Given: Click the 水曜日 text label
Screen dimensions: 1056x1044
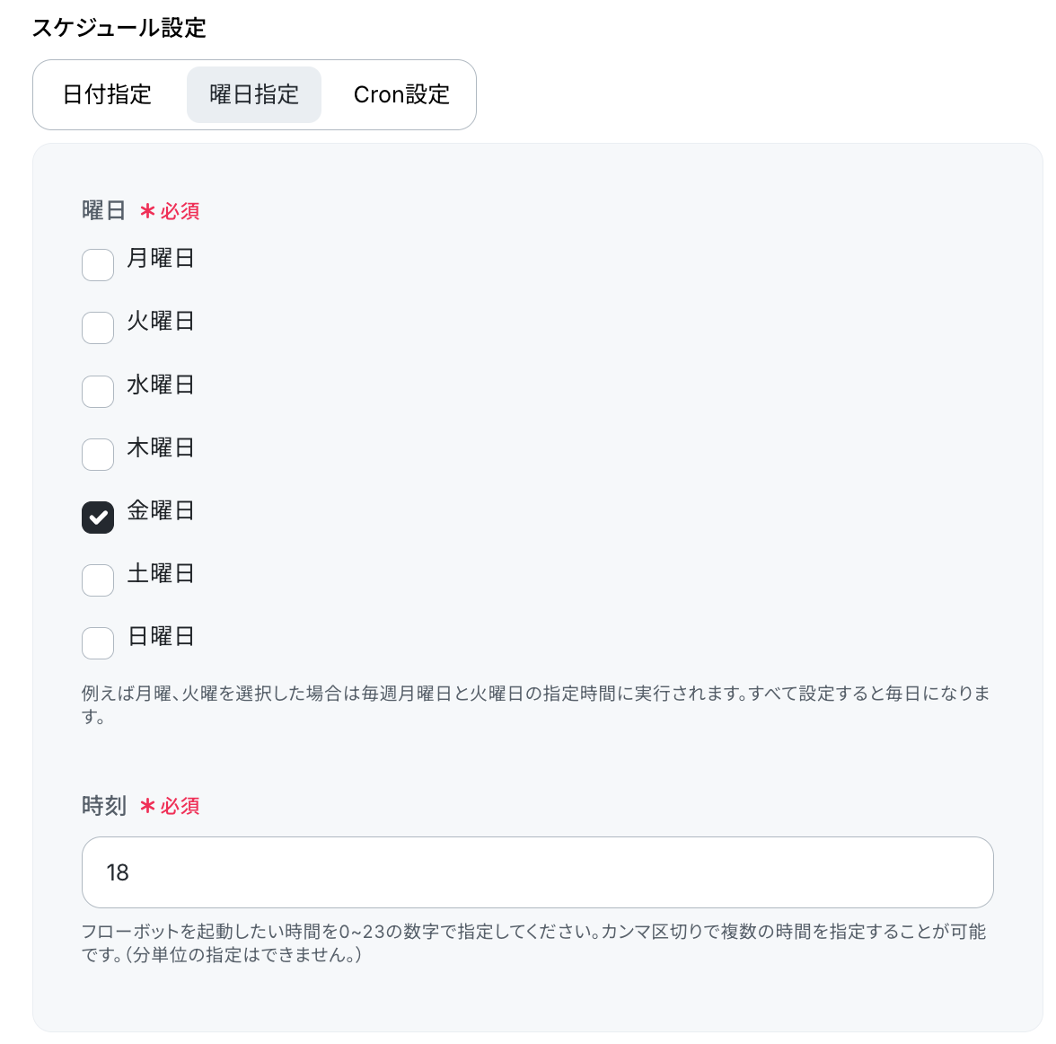Looking at the screenshot, I should tap(161, 385).
